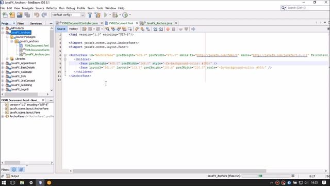Image resolution: width=330 pixels, height=186 pixels.
Task: Close the Projects panel tab
Action: click(x=14, y=23)
